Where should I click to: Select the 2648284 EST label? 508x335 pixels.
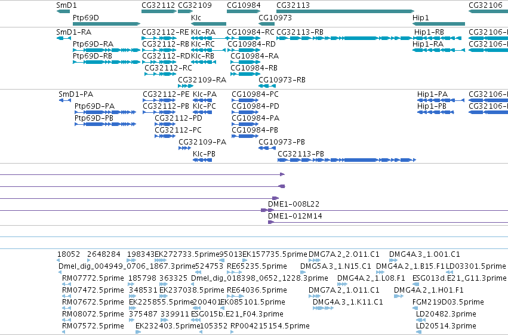(x=104, y=254)
